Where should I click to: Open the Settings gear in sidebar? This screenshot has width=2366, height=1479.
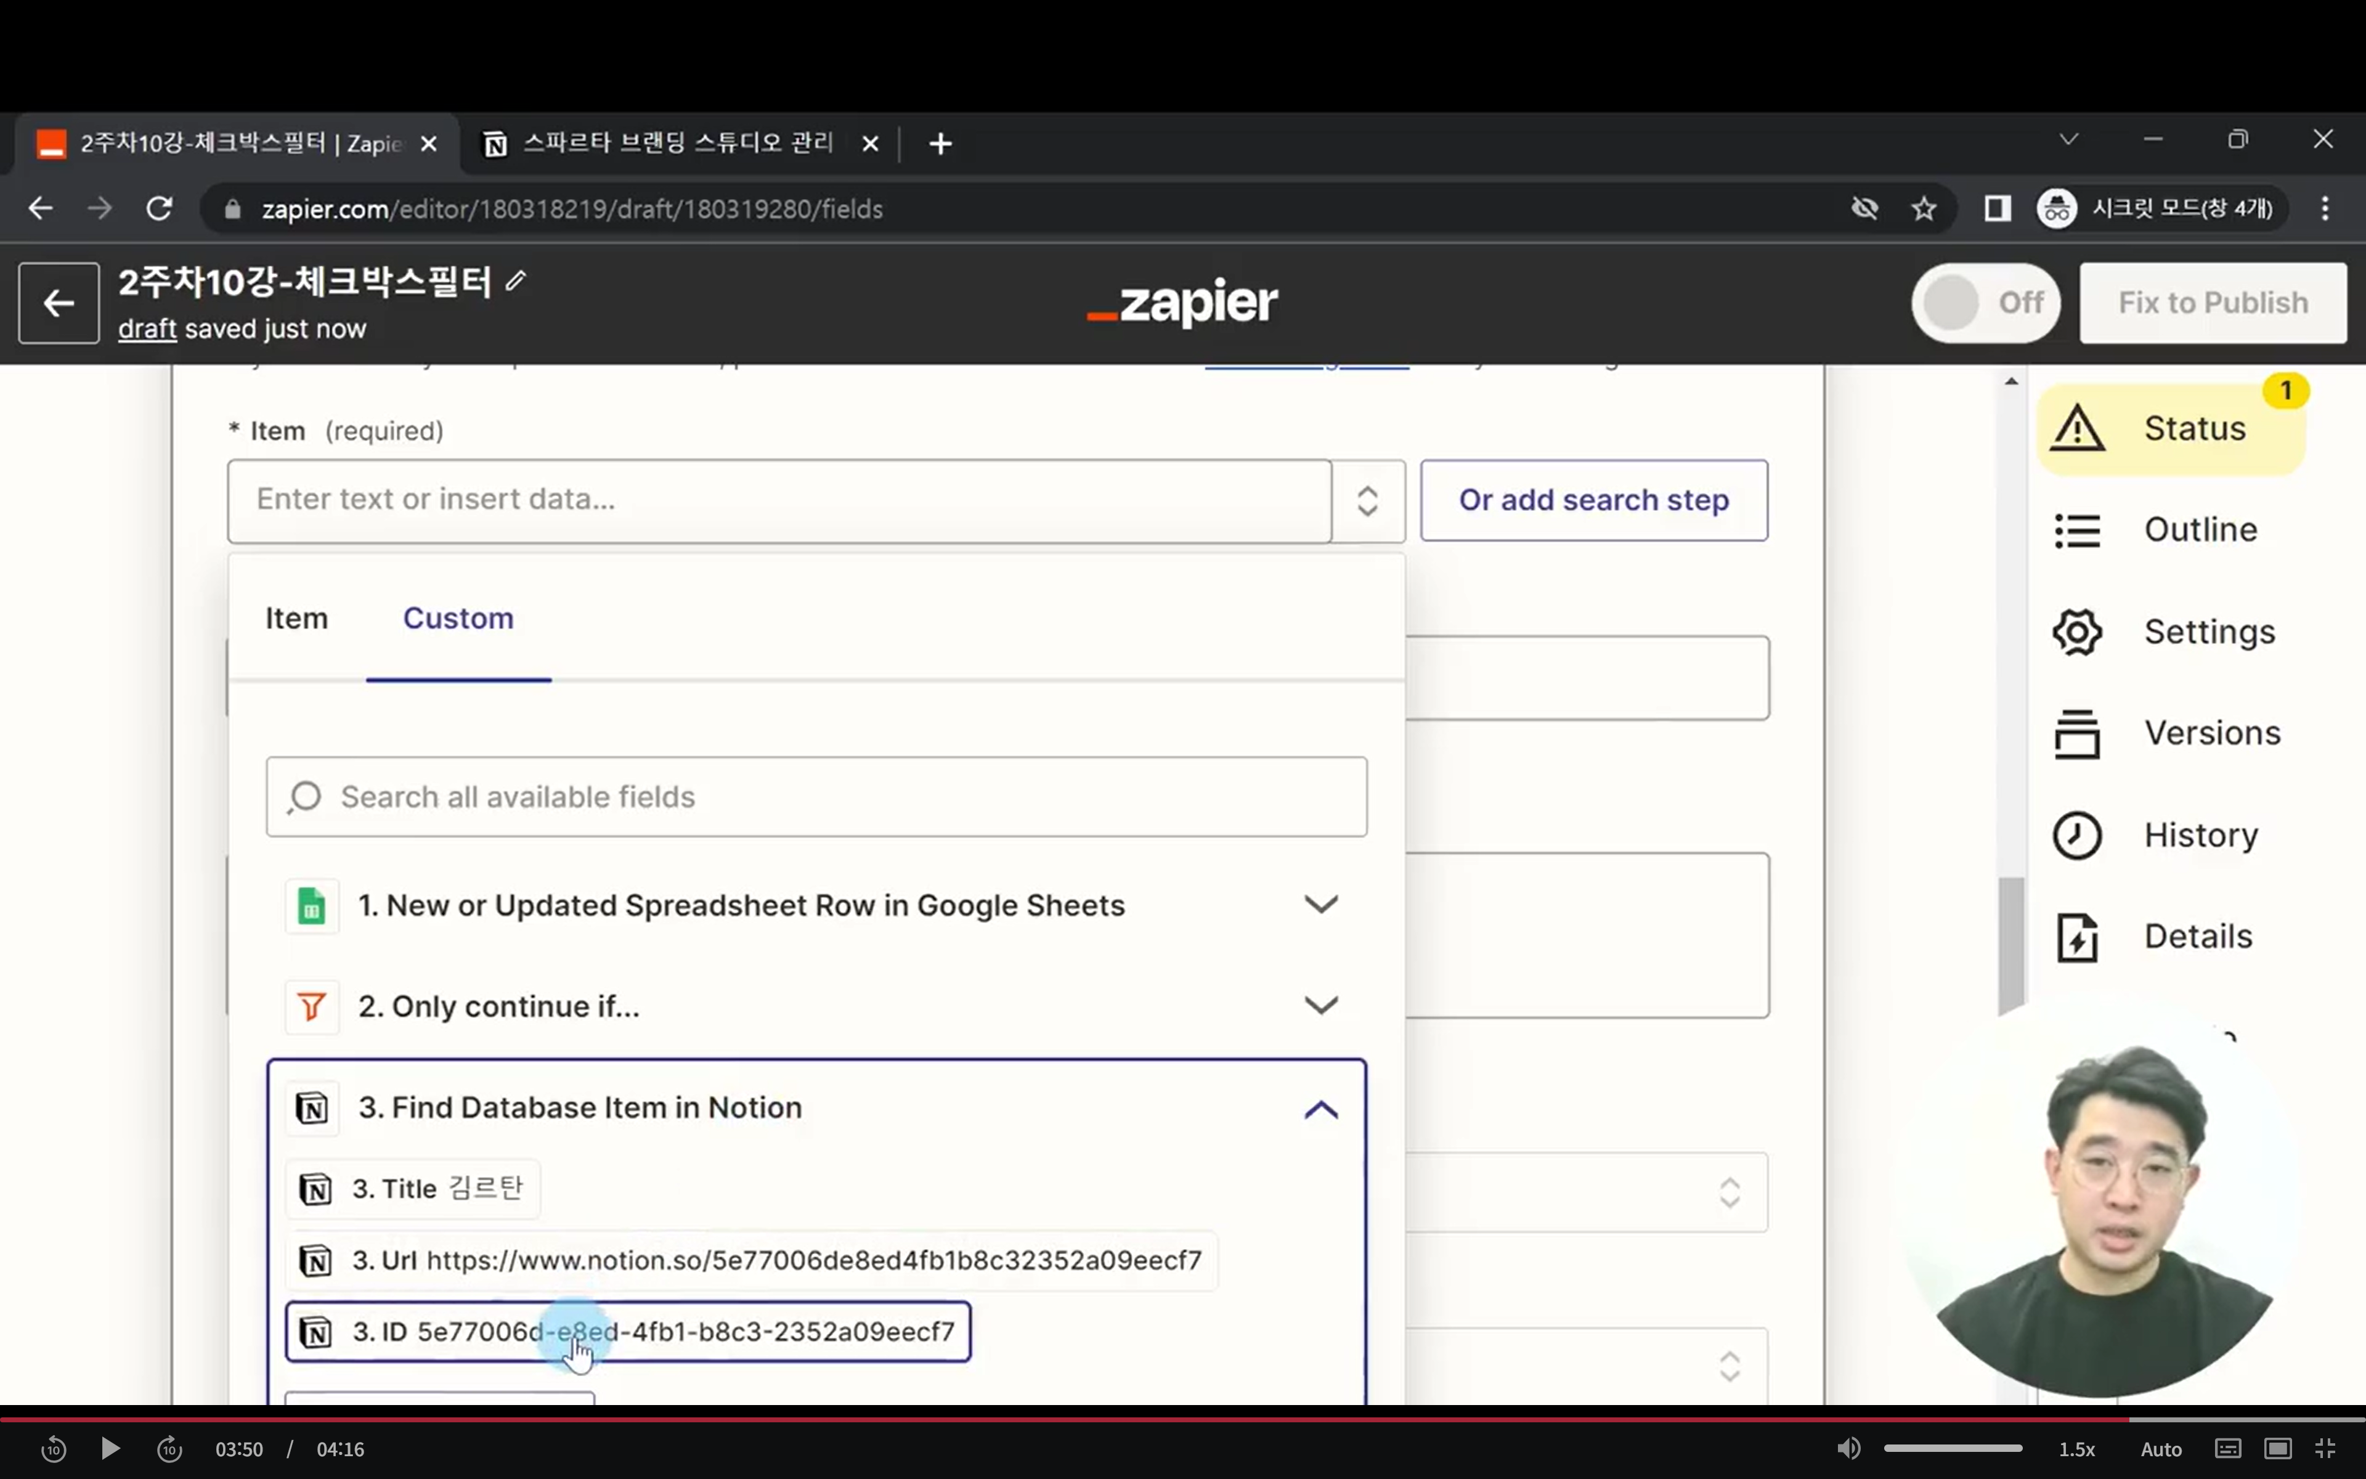[x=2076, y=632]
